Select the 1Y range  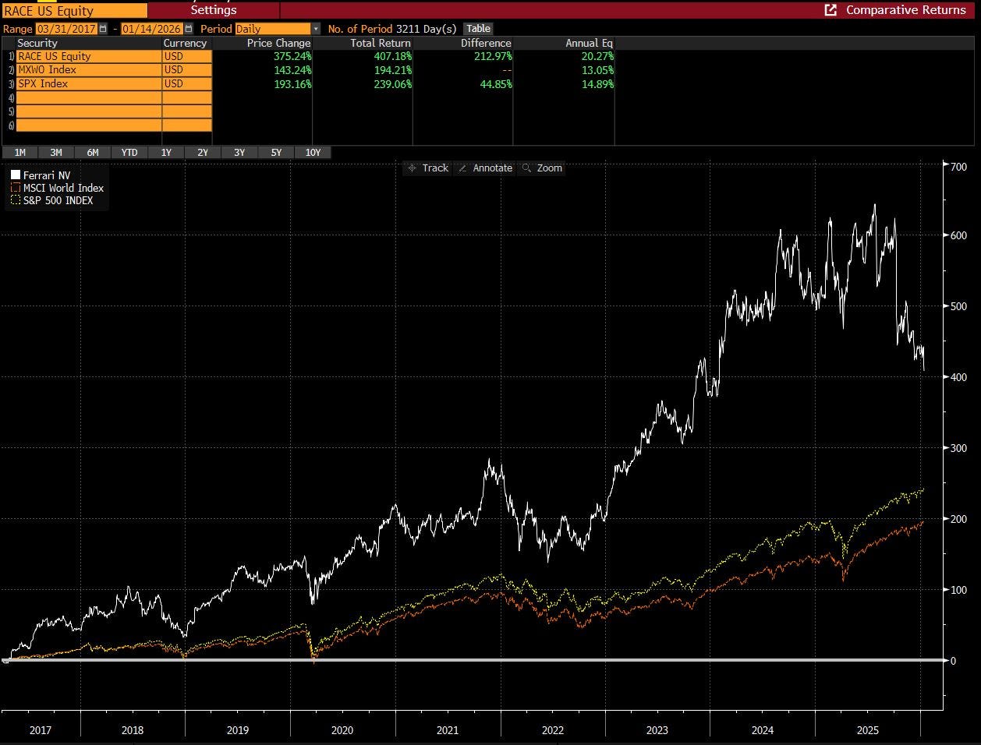(166, 153)
